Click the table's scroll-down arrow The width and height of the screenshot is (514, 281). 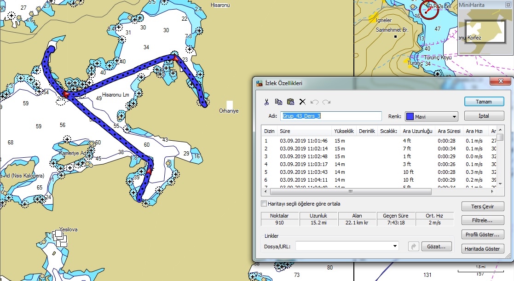(x=500, y=184)
